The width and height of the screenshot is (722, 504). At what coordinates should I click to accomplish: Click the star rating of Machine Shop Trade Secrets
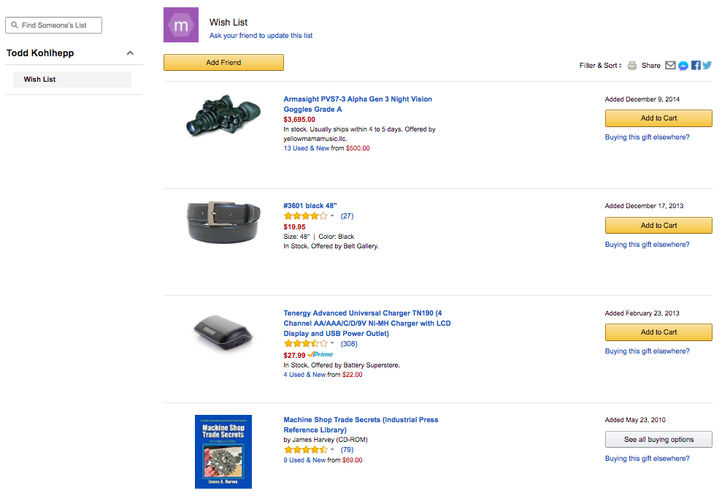pyautogui.click(x=304, y=450)
